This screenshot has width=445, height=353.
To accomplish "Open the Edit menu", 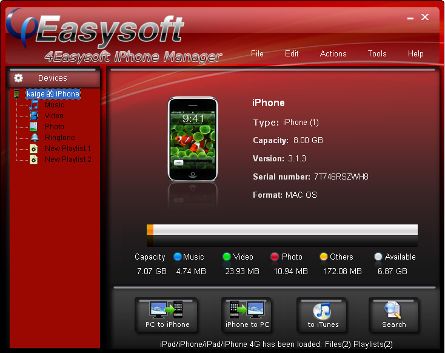I will pyautogui.click(x=292, y=53).
